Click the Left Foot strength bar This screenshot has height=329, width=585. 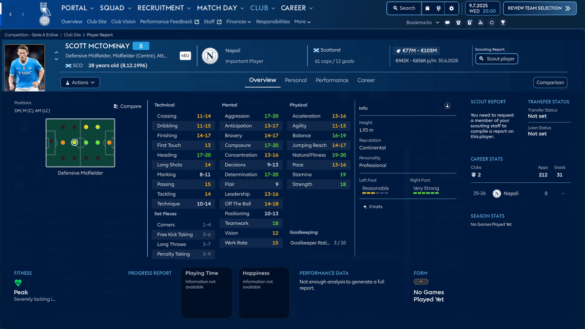click(x=375, y=194)
